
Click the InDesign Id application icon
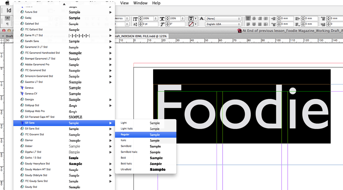[9, 10]
